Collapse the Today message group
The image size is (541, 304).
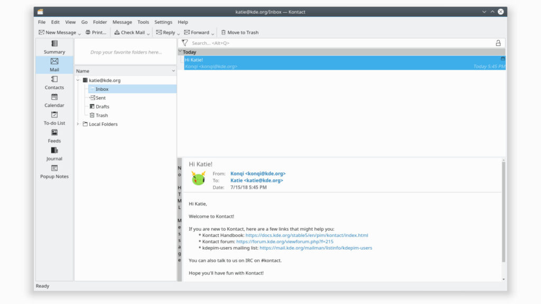coord(180,52)
